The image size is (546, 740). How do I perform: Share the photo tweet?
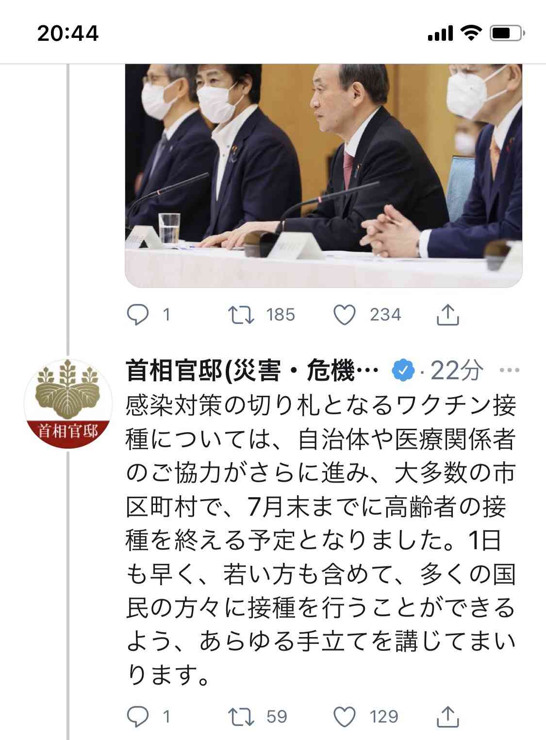[x=447, y=315]
